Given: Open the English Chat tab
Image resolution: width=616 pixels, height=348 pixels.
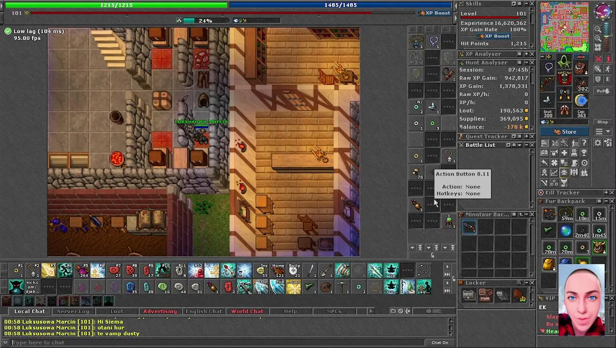Looking at the screenshot, I should pos(203,311).
